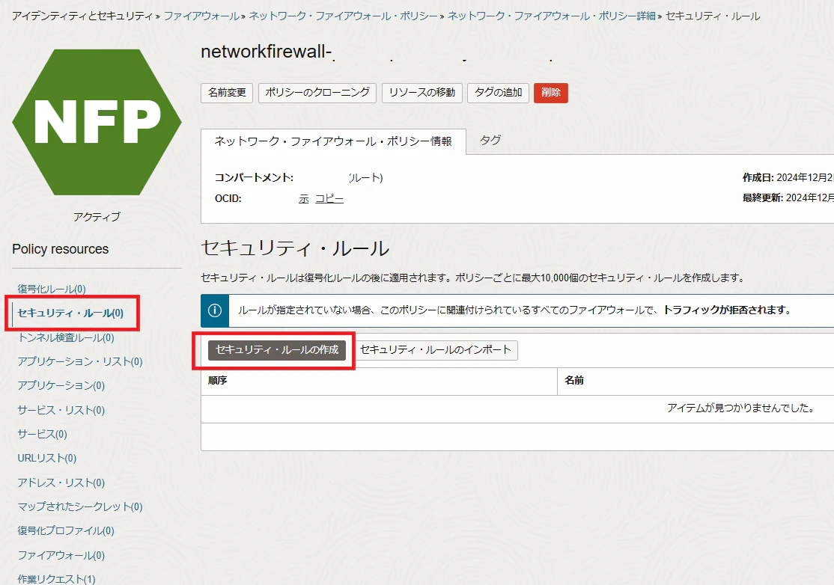This screenshot has width=834, height=585.
Task: Click アイデンティティとセキュリティ in the breadcrumb
Action: click(82, 16)
